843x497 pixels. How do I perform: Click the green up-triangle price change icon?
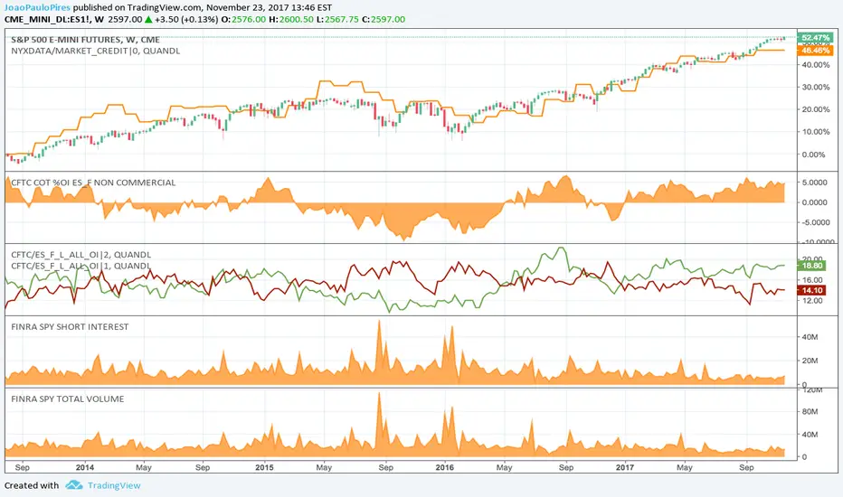[x=149, y=19]
